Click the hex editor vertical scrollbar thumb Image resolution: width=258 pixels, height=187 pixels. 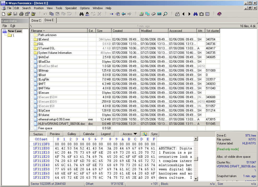tap(196, 159)
